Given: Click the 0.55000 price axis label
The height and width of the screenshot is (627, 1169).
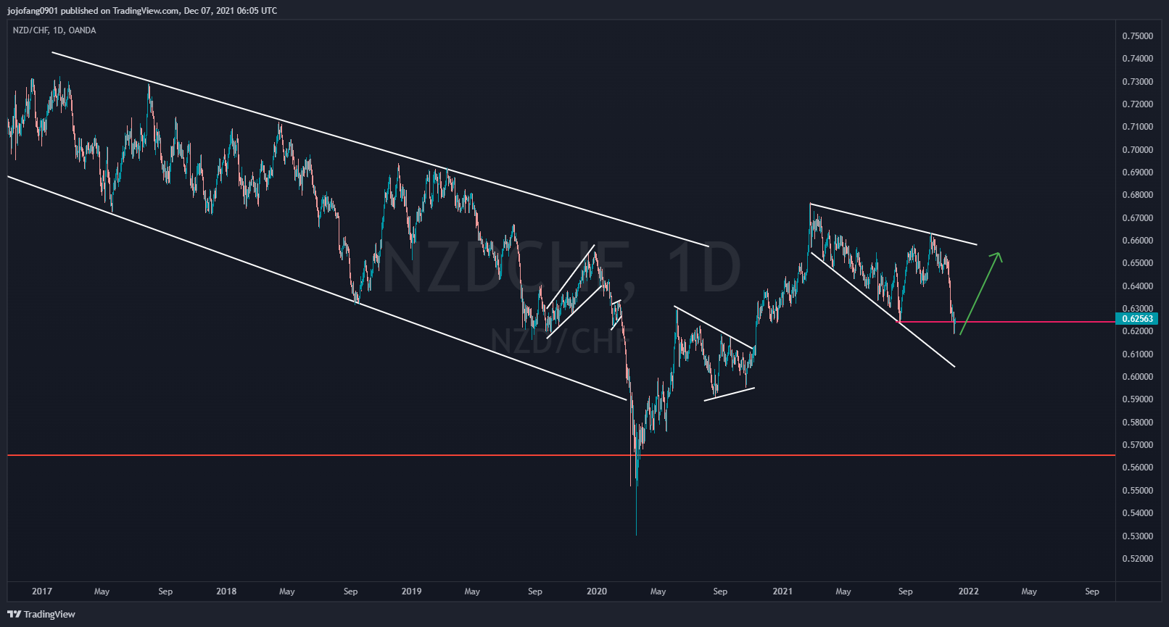Looking at the screenshot, I should click(x=1137, y=491).
